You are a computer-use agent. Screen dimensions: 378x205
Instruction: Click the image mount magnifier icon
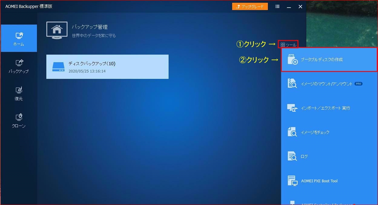pyautogui.click(x=292, y=83)
